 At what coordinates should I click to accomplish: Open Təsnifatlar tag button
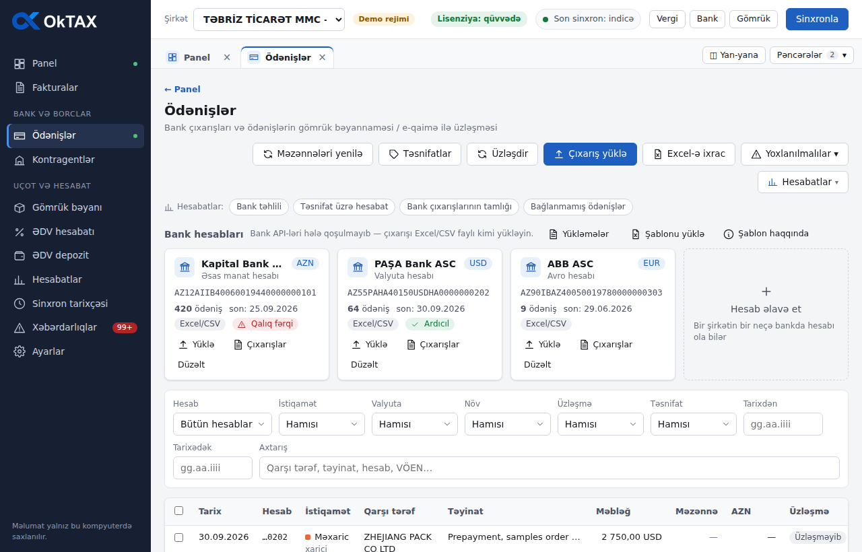point(420,153)
